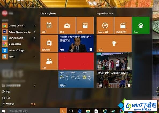This screenshot has width=159, height=113.
Task: Open the 照片 photos tile
Action: click(85, 25)
